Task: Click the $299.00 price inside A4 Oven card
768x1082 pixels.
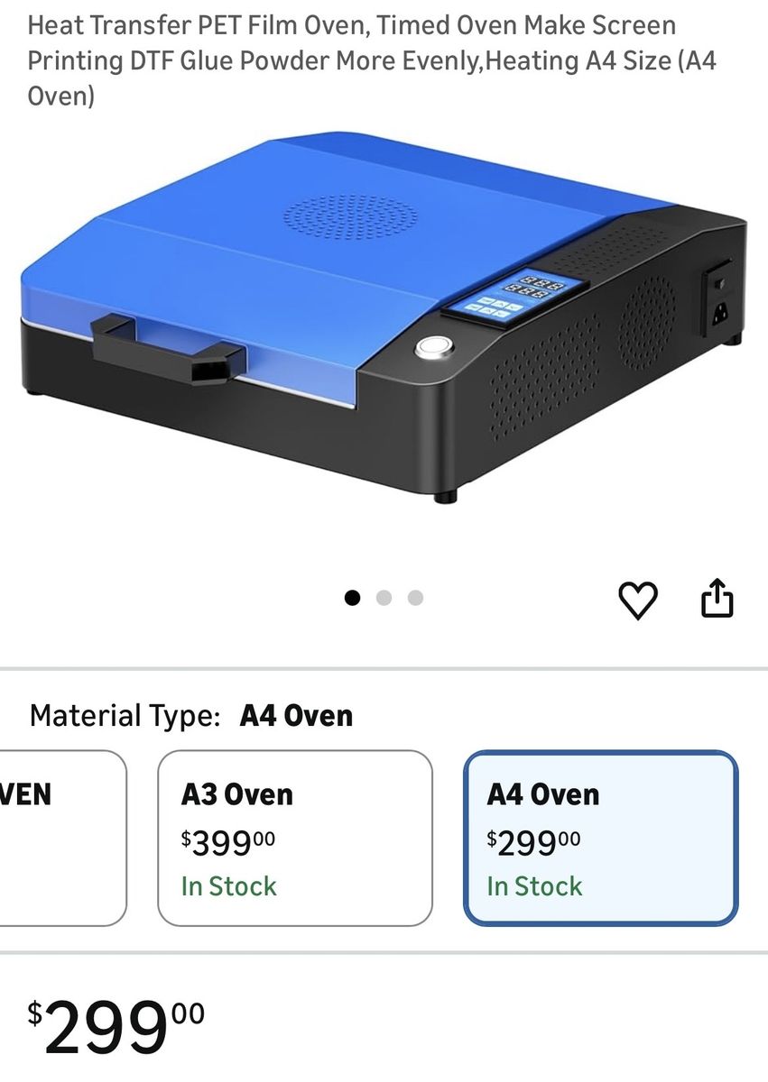Action: coord(534,843)
